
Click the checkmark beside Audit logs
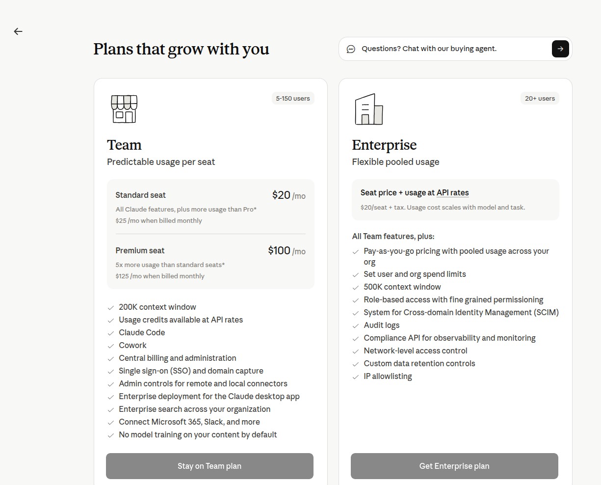point(356,325)
